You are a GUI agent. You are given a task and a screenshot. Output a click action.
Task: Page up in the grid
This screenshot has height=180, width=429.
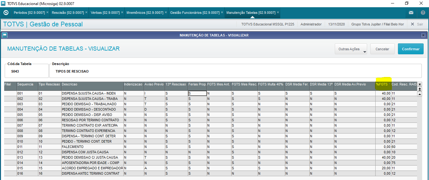pos(420,89)
